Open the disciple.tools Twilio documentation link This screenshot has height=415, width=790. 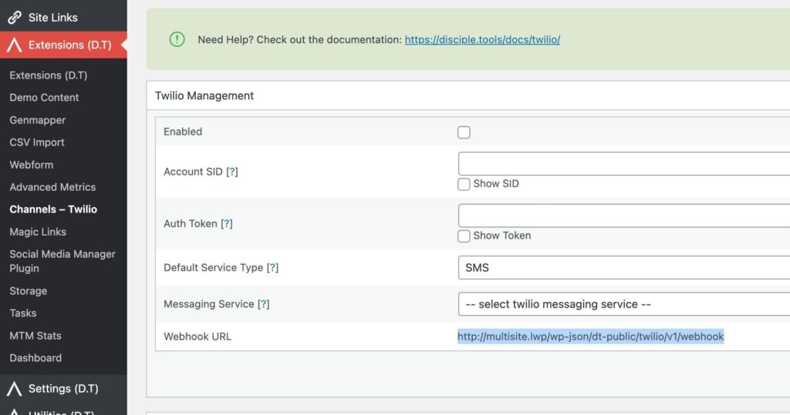[x=482, y=39]
